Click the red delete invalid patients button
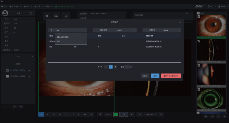 [171, 76]
